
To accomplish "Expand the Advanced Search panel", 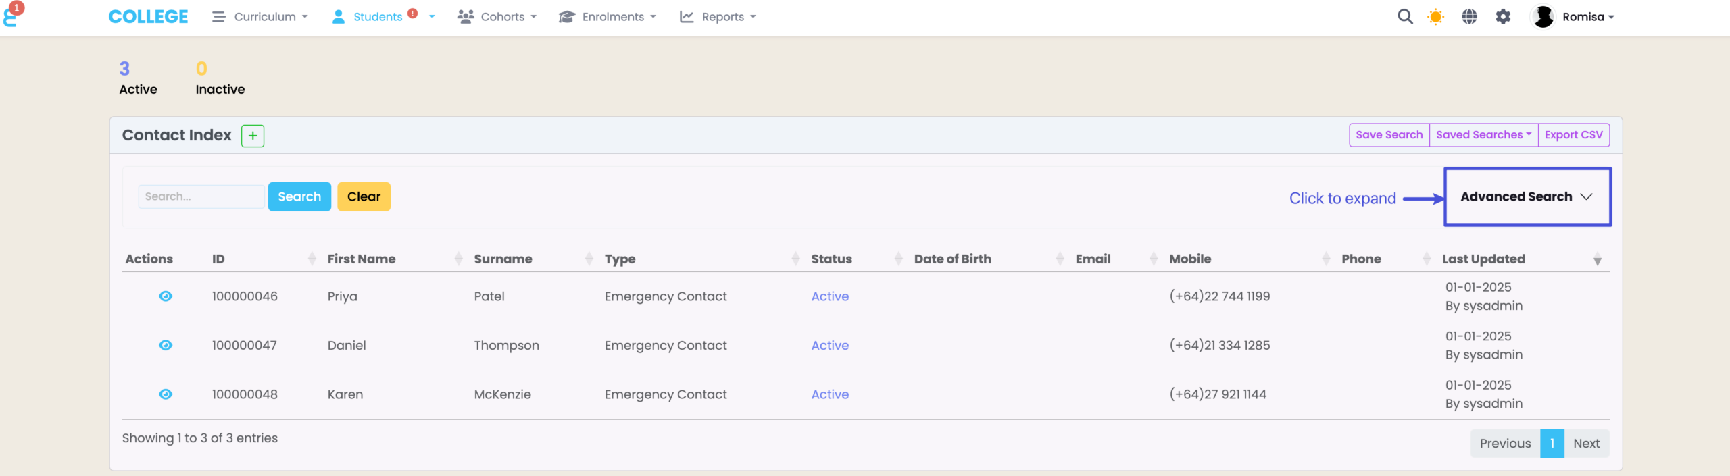I will tap(1527, 196).
